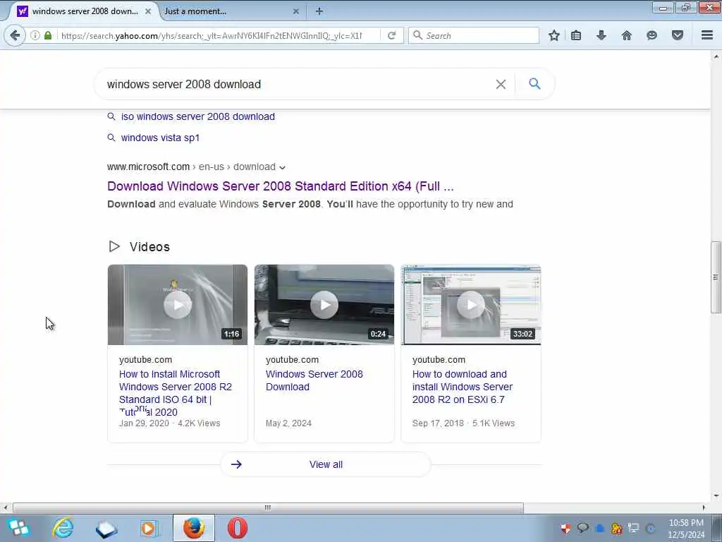Open 'iso windows server 2008 download' suggestion
Screen dimensions: 722x542
tap(197, 116)
